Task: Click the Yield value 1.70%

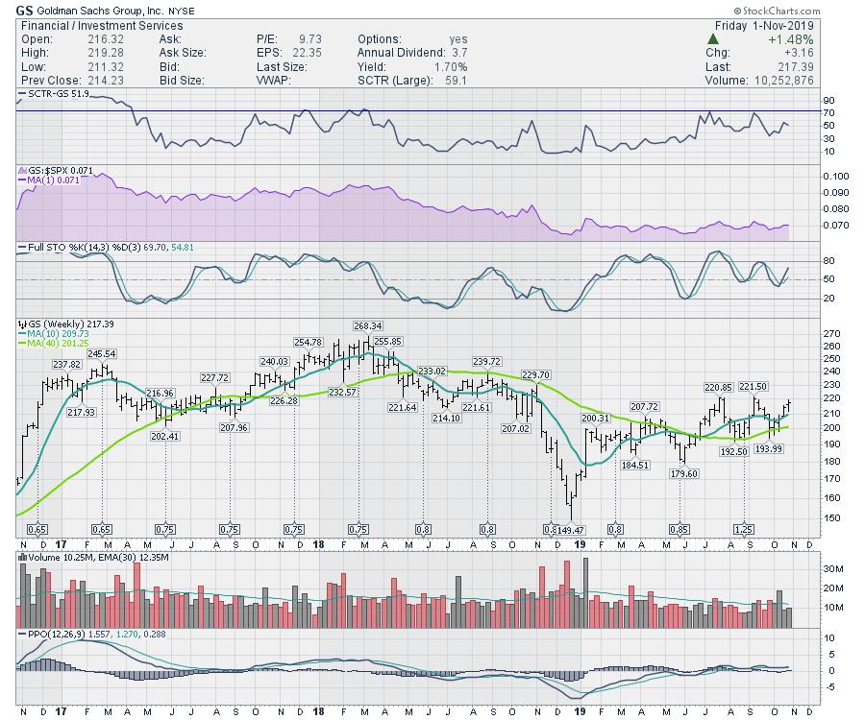Action: (451, 67)
